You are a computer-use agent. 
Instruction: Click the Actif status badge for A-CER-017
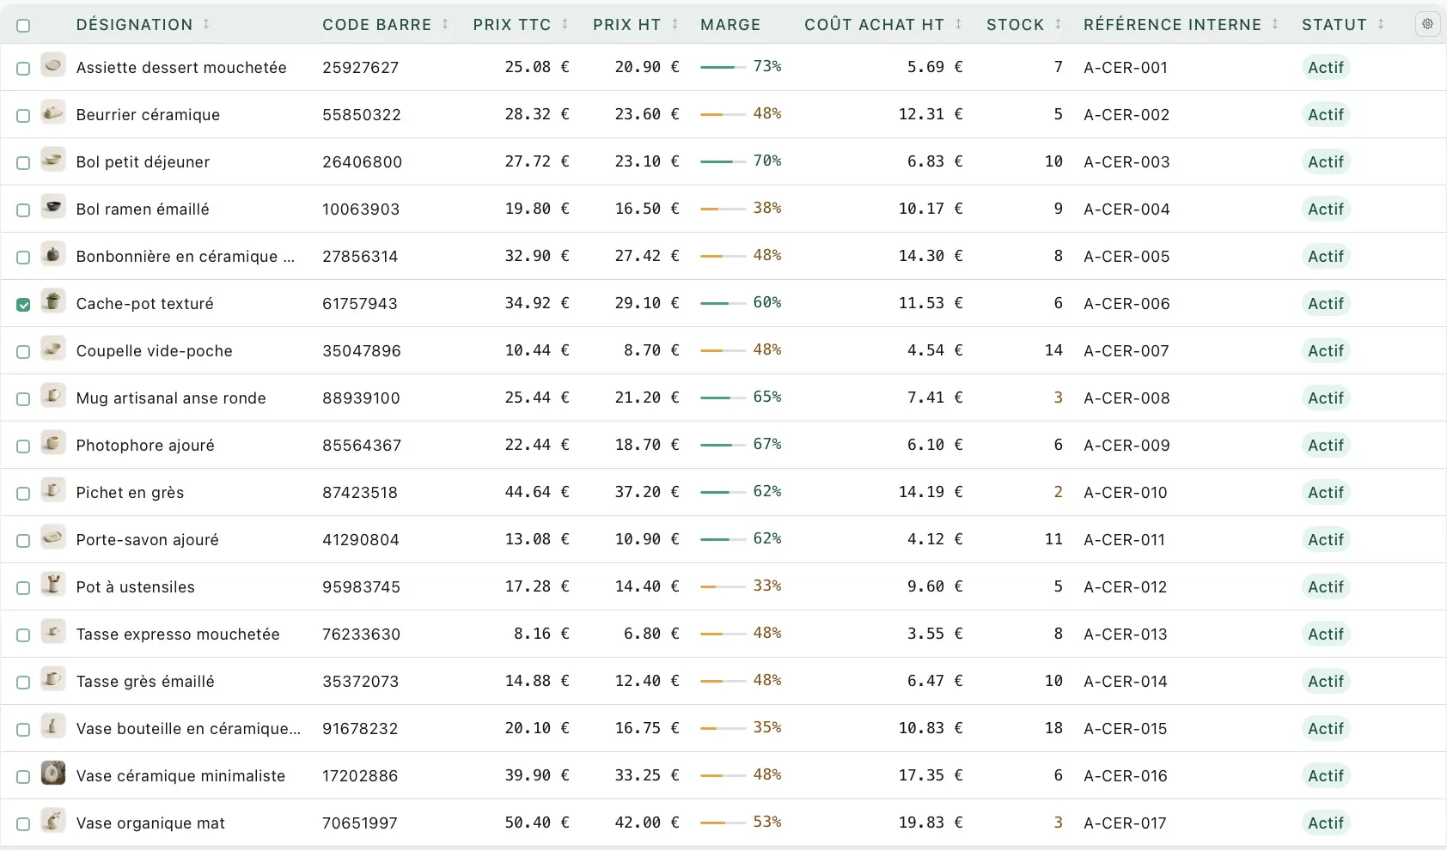(x=1326, y=823)
